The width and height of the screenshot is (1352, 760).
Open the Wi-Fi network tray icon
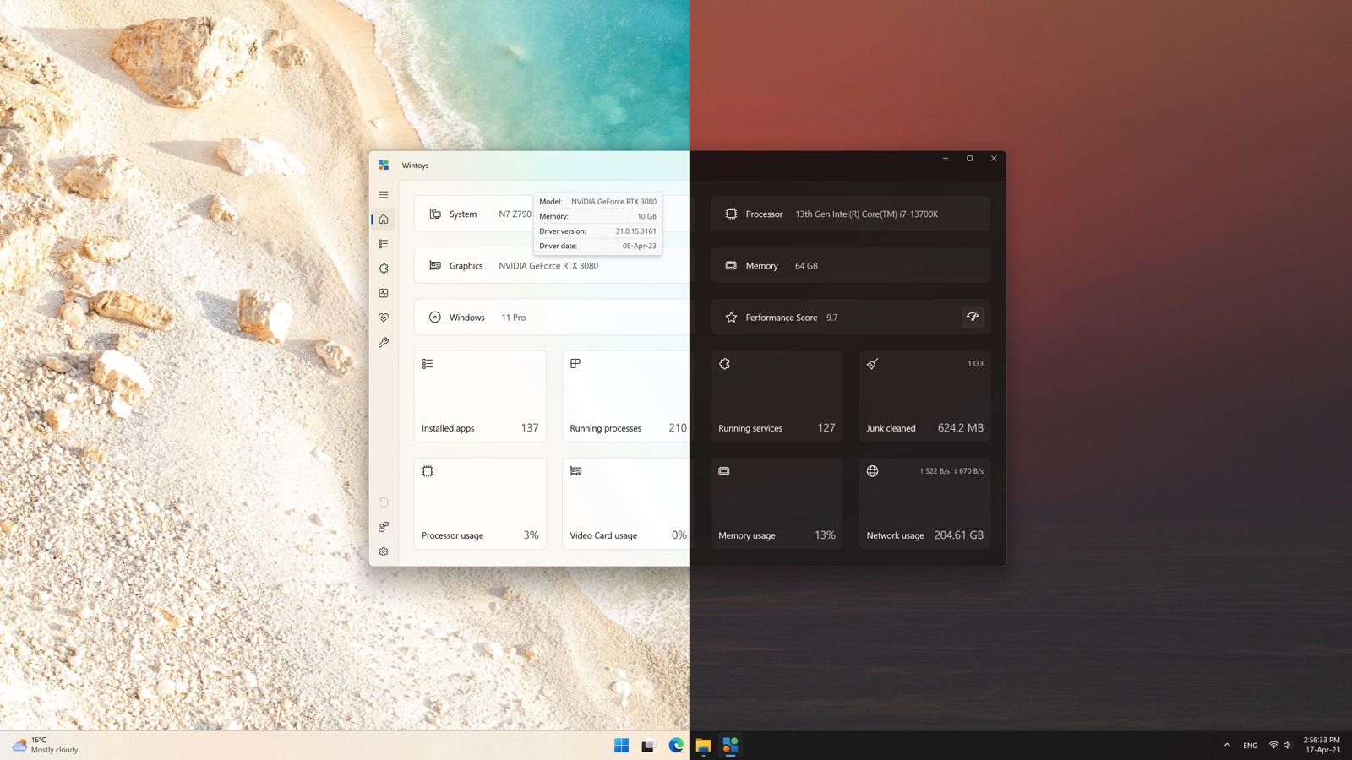pos(1273,745)
